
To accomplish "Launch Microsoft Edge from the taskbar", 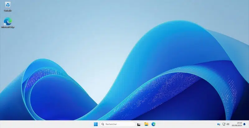I will pyautogui.click(x=153, y=124).
